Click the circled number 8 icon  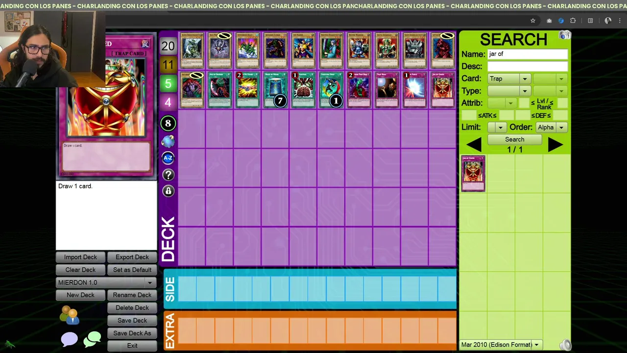pyautogui.click(x=168, y=124)
